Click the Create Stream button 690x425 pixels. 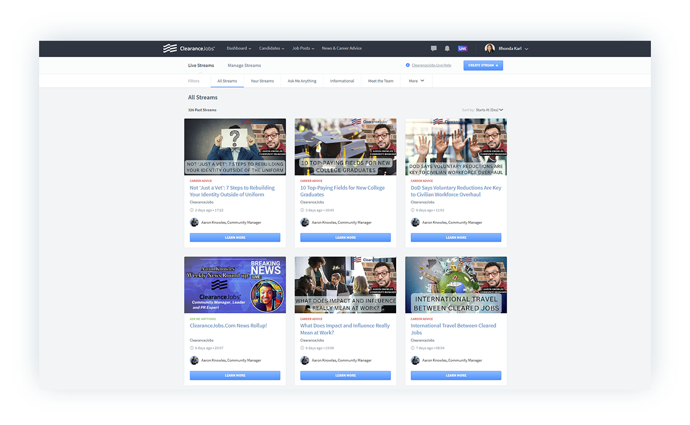[x=483, y=65]
